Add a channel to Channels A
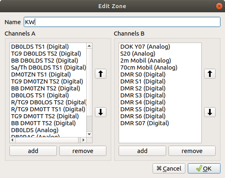 point(33,151)
